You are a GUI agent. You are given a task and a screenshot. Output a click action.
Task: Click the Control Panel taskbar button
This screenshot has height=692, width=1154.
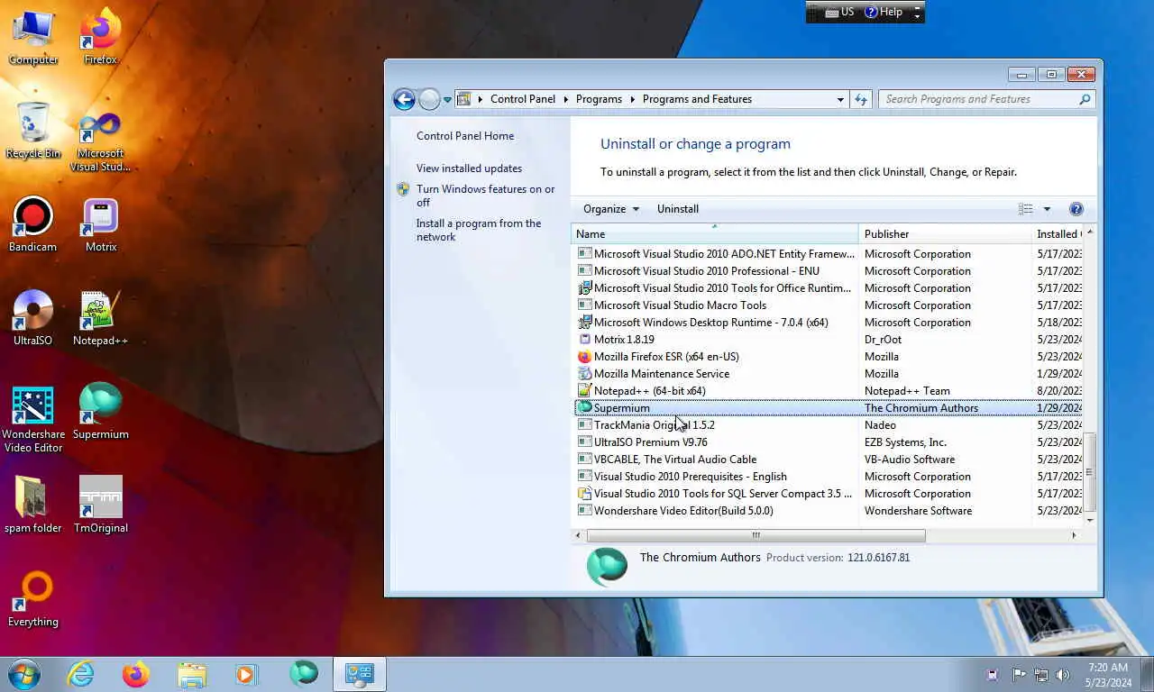(360, 674)
